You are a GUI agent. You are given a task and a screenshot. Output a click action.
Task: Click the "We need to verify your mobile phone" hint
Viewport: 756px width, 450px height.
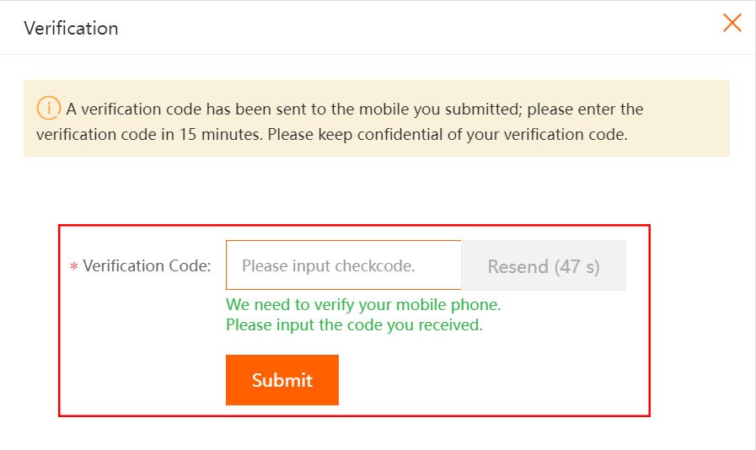tap(363, 304)
